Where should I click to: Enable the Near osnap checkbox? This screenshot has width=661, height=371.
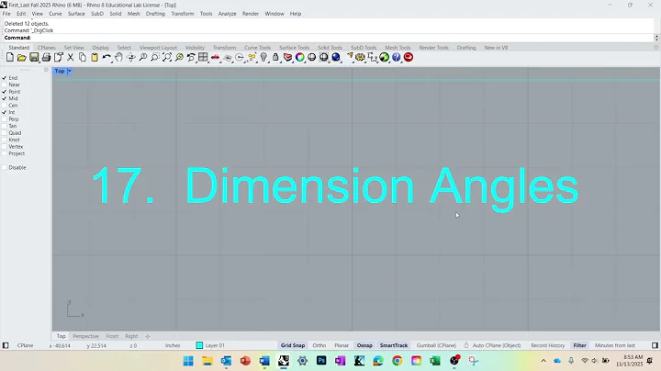pyautogui.click(x=5, y=84)
